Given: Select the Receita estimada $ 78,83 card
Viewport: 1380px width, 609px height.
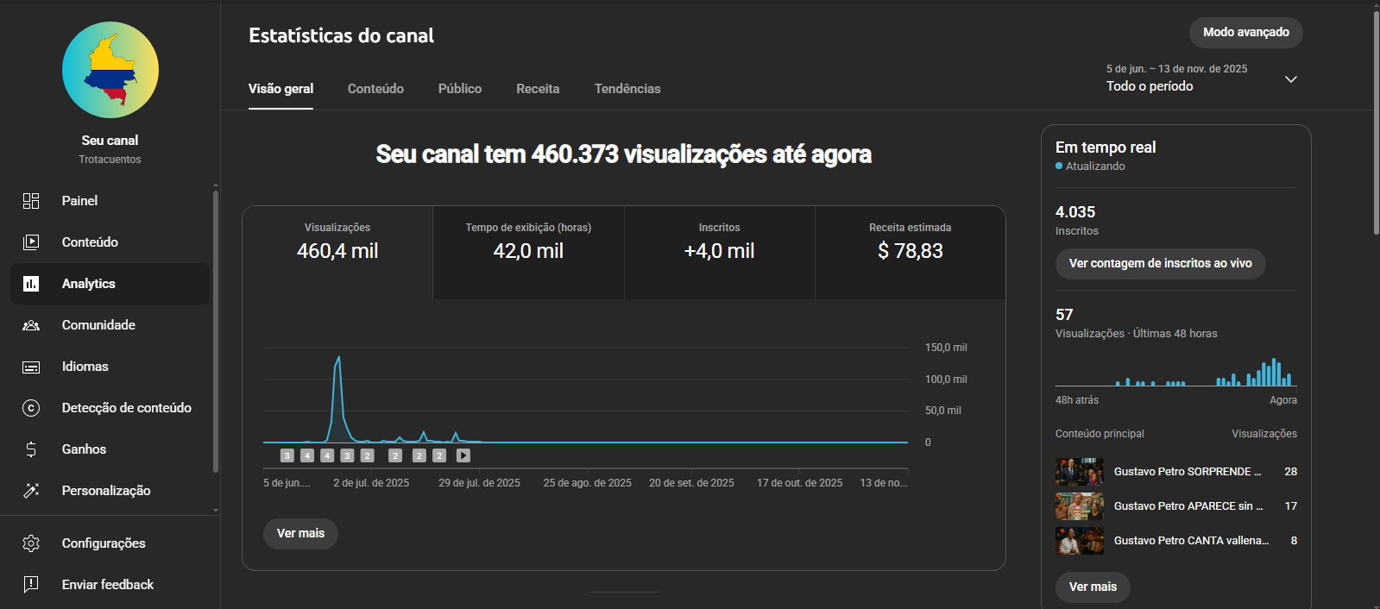Looking at the screenshot, I should [x=911, y=252].
